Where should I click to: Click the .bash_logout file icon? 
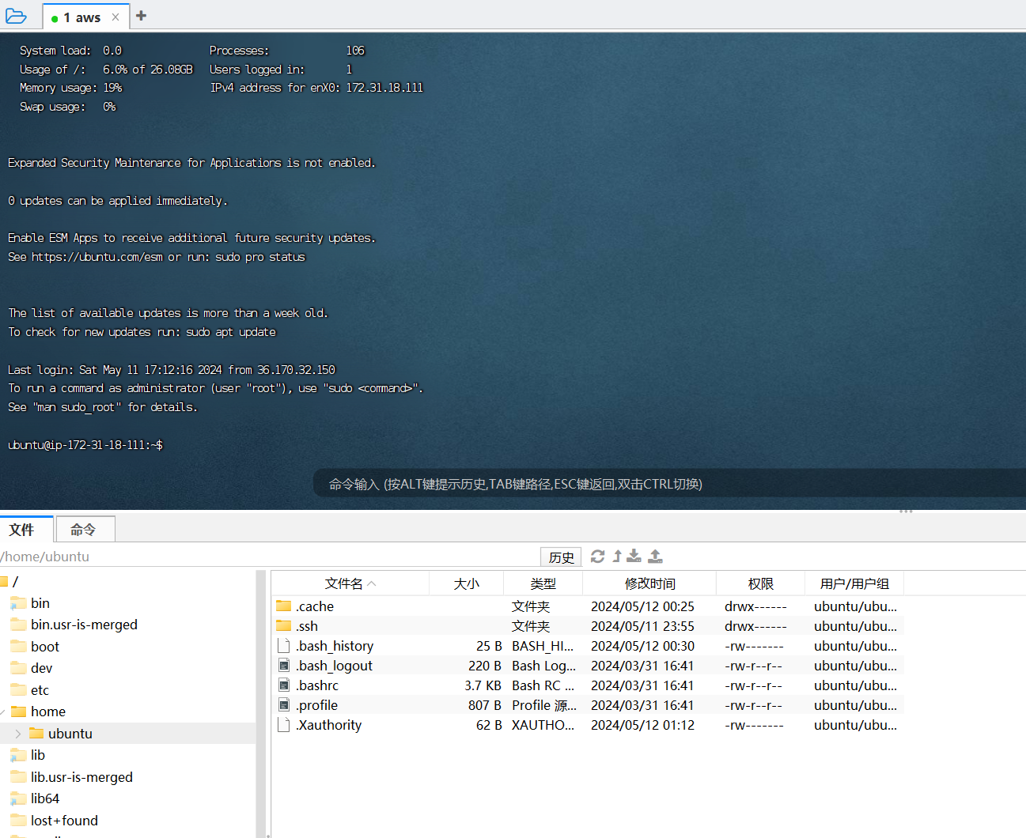[284, 665]
